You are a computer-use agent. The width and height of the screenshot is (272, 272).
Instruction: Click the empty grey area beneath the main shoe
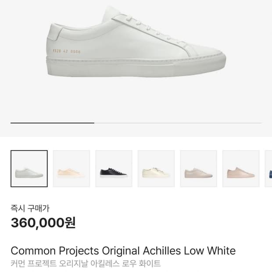pyautogui.click(x=136, y=99)
